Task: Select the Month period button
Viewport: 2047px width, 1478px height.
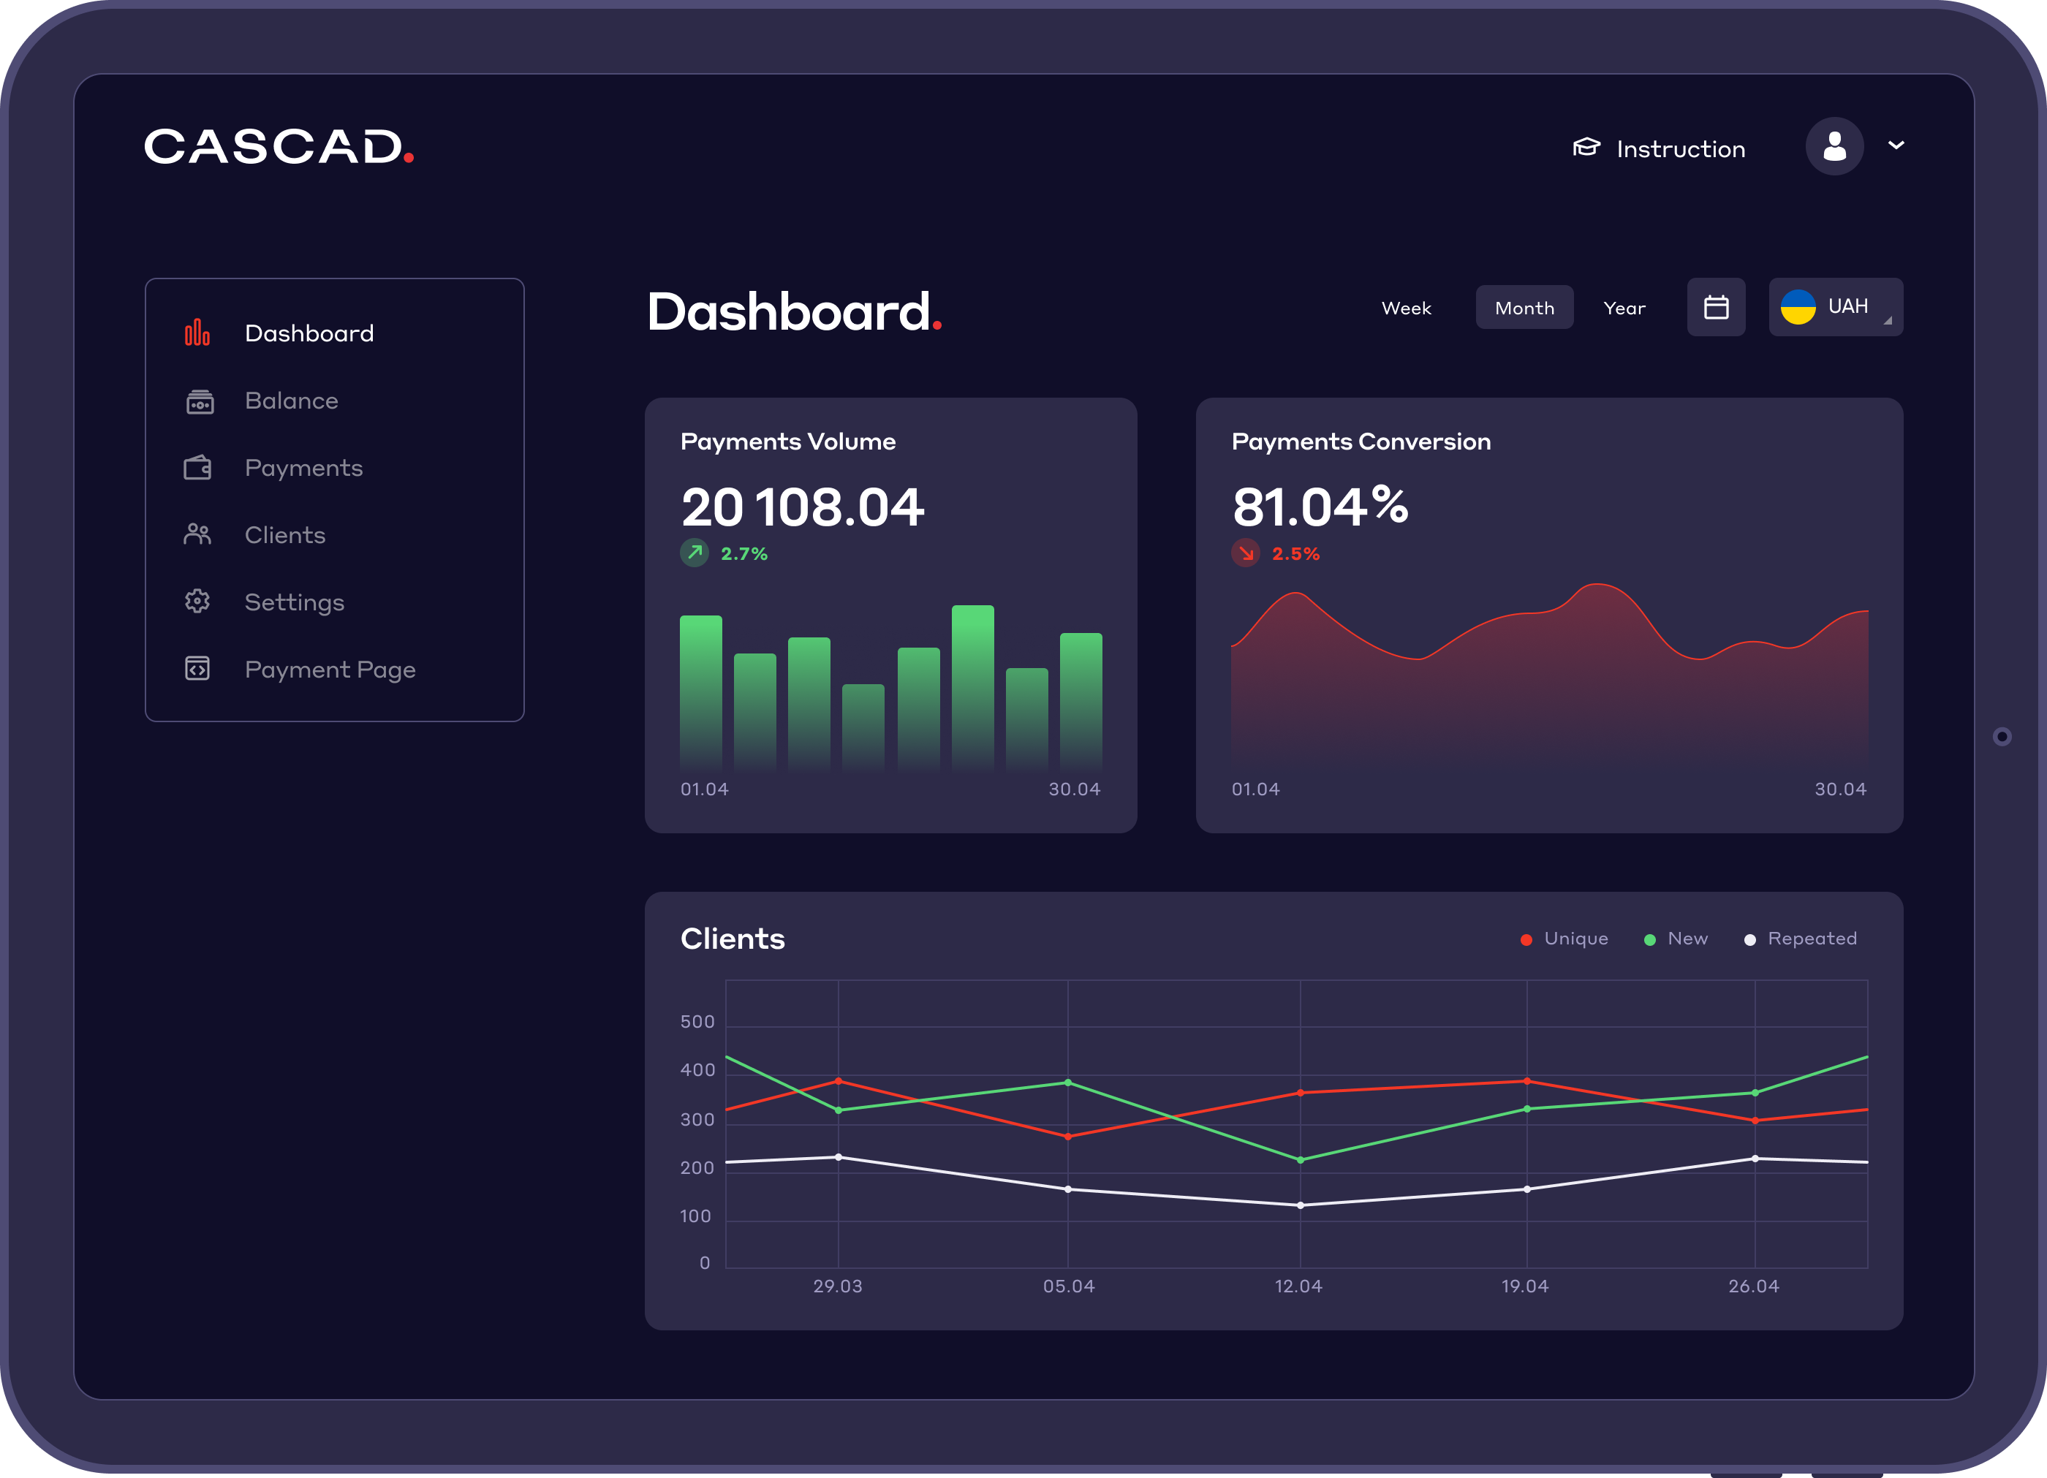Action: click(x=1524, y=307)
